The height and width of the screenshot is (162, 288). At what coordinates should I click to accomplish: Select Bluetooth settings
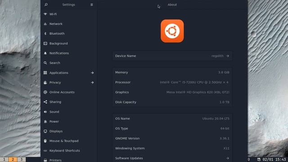(69, 34)
